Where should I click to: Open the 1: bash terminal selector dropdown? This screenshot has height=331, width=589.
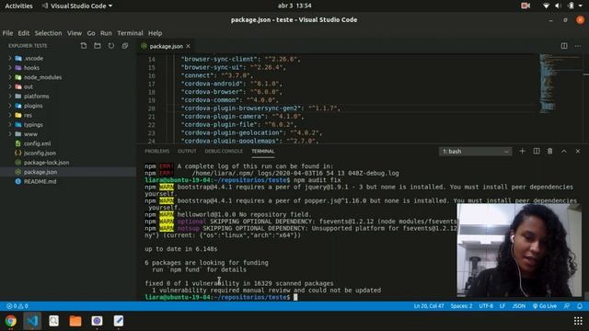(x=475, y=151)
